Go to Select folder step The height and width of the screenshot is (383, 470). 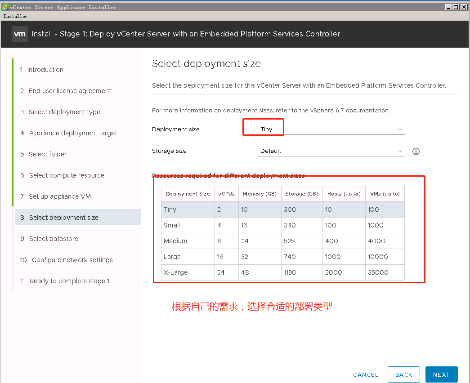44,154
